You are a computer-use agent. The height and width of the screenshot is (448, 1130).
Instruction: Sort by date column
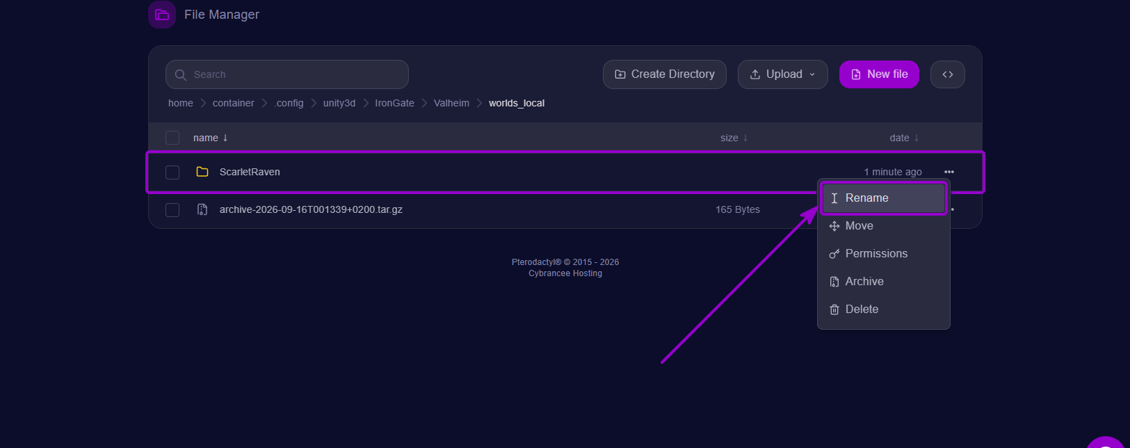[x=905, y=138]
